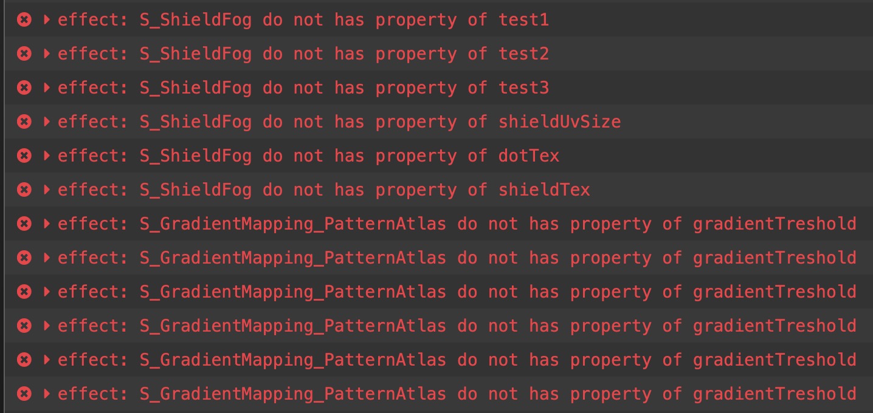Expand the shieldUvSize error details
Image resolution: width=873 pixels, height=413 pixels.
(47, 122)
